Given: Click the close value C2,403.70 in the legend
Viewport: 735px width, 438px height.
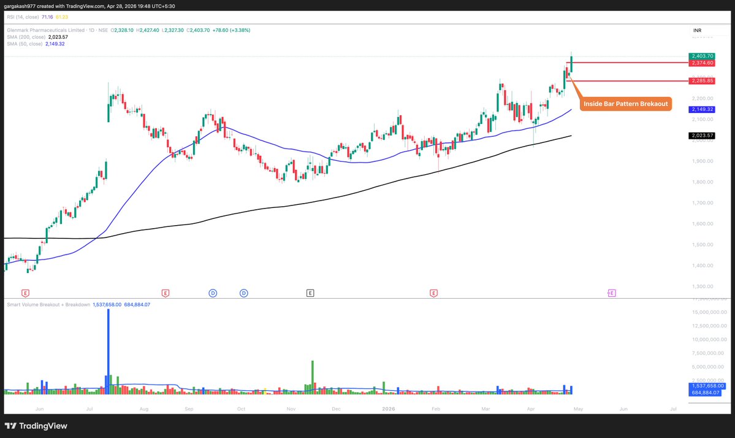Looking at the screenshot, I should (x=198, y=30).
